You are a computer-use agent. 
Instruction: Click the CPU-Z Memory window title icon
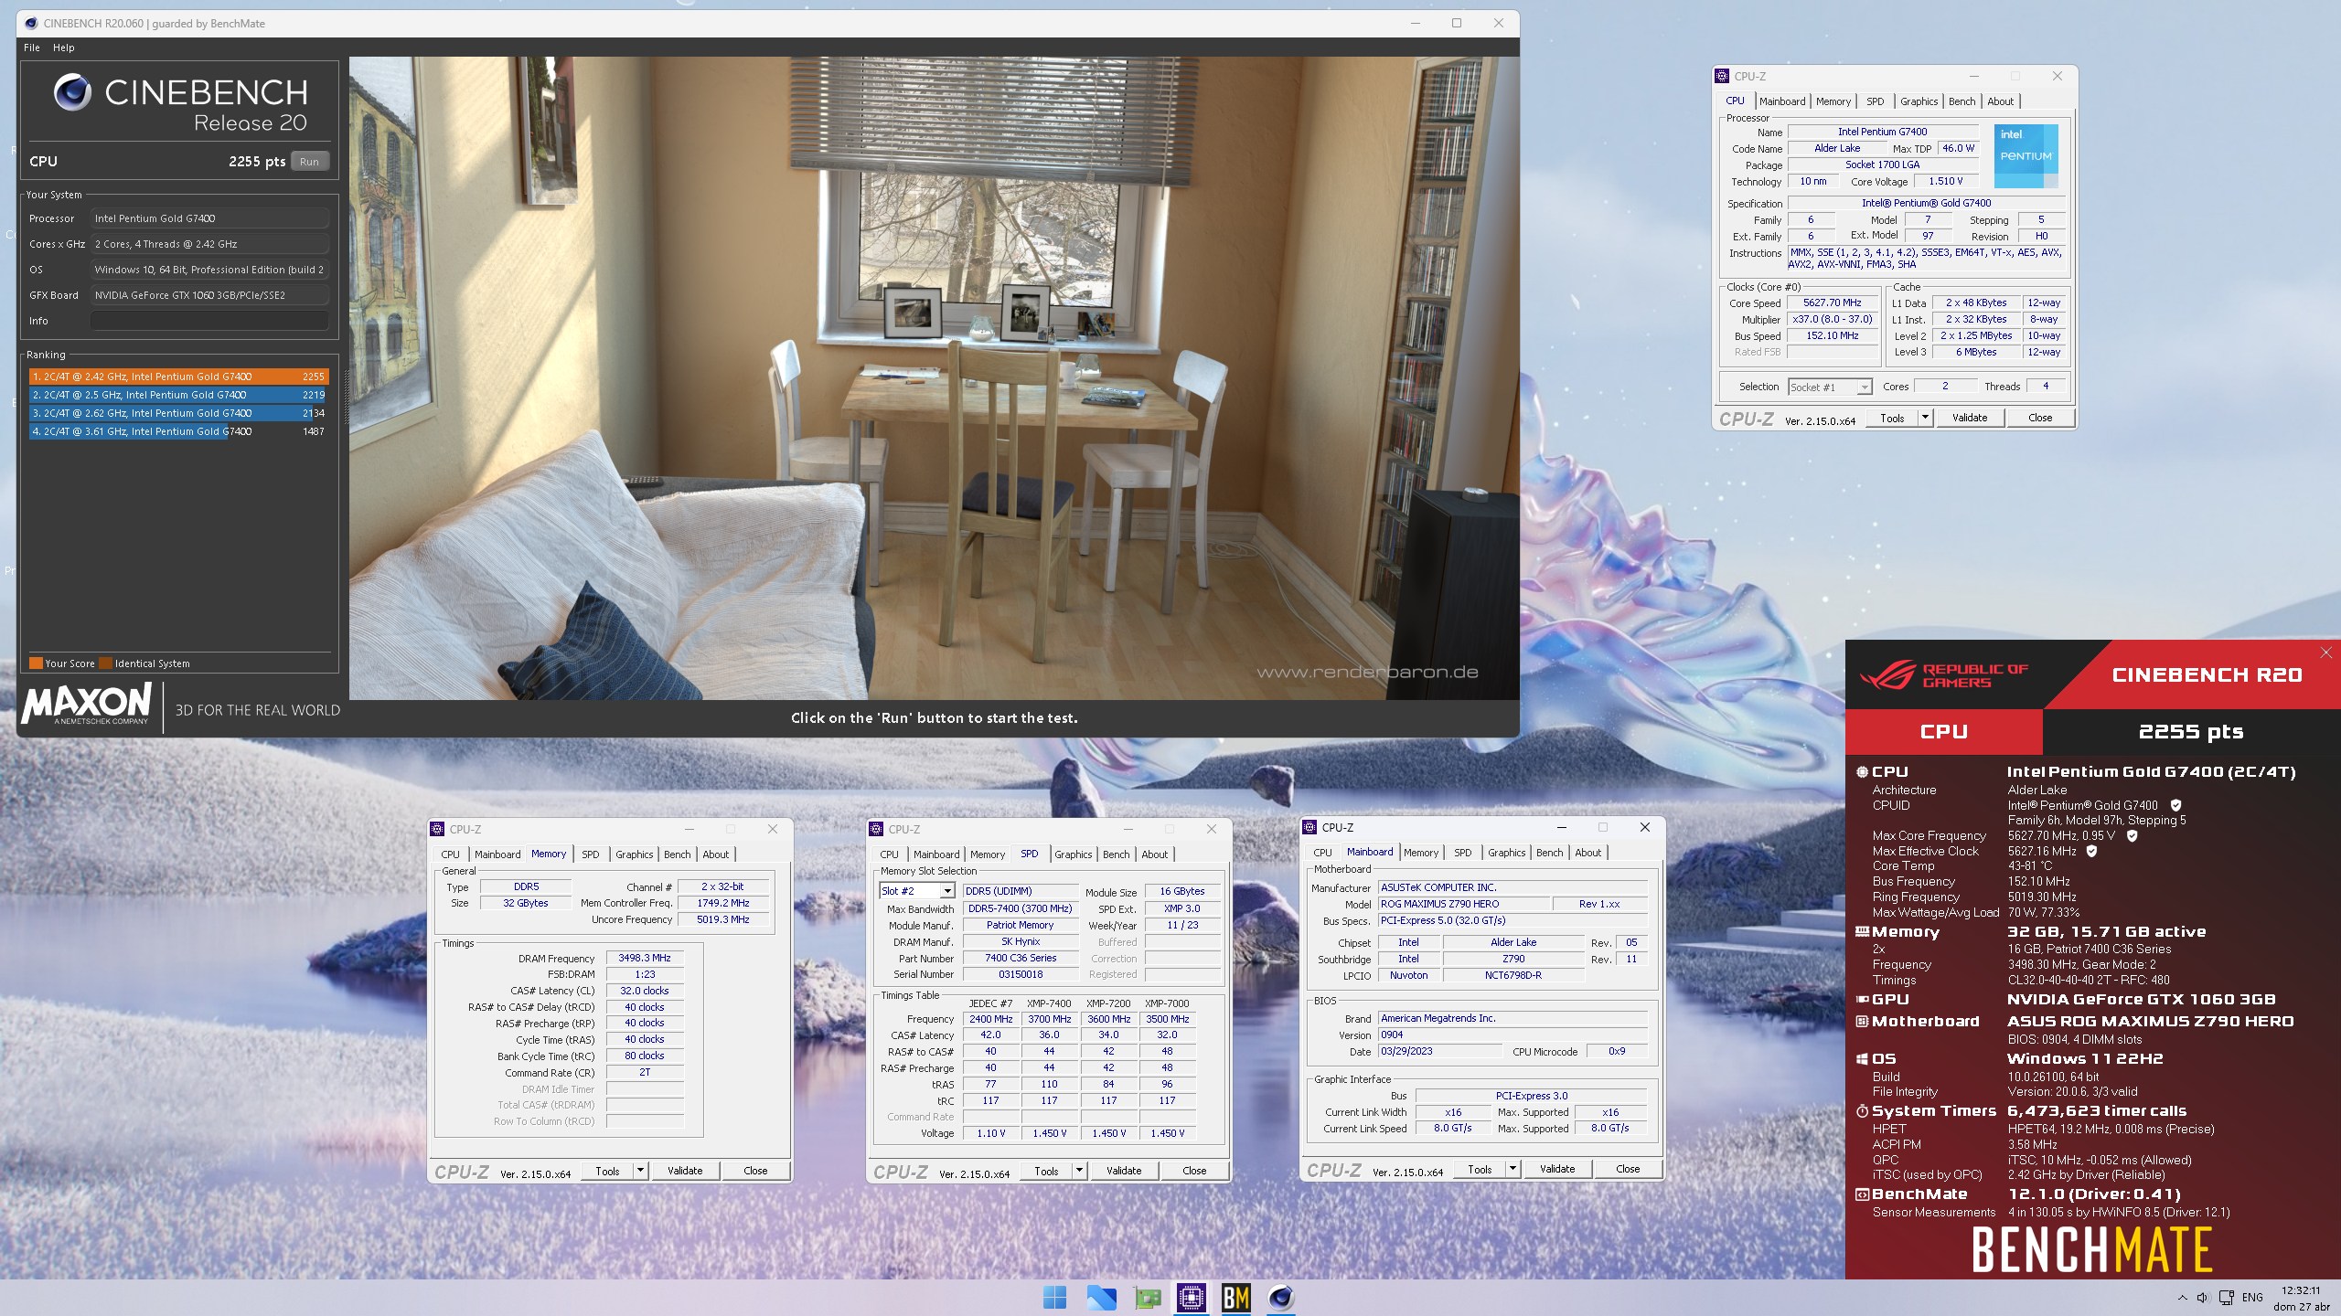437,829
